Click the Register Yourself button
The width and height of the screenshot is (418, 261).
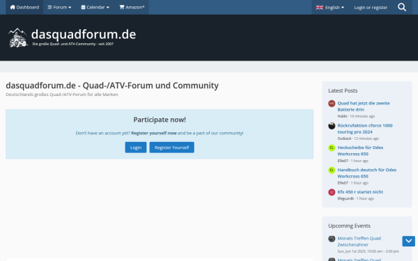171,148
